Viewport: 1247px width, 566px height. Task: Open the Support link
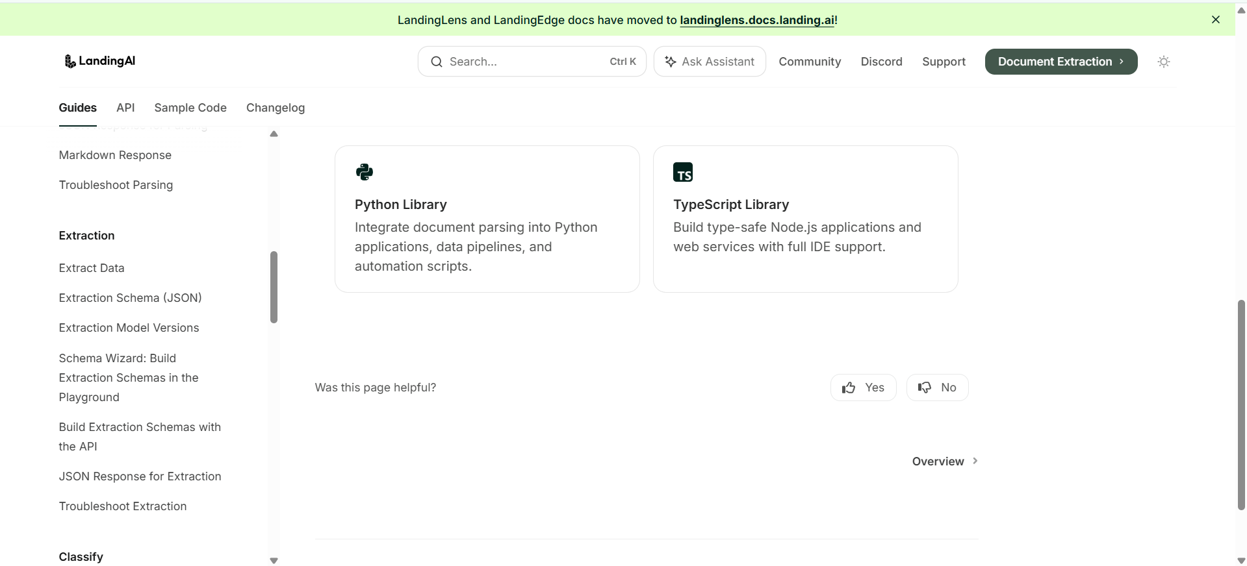coord(944,62)
